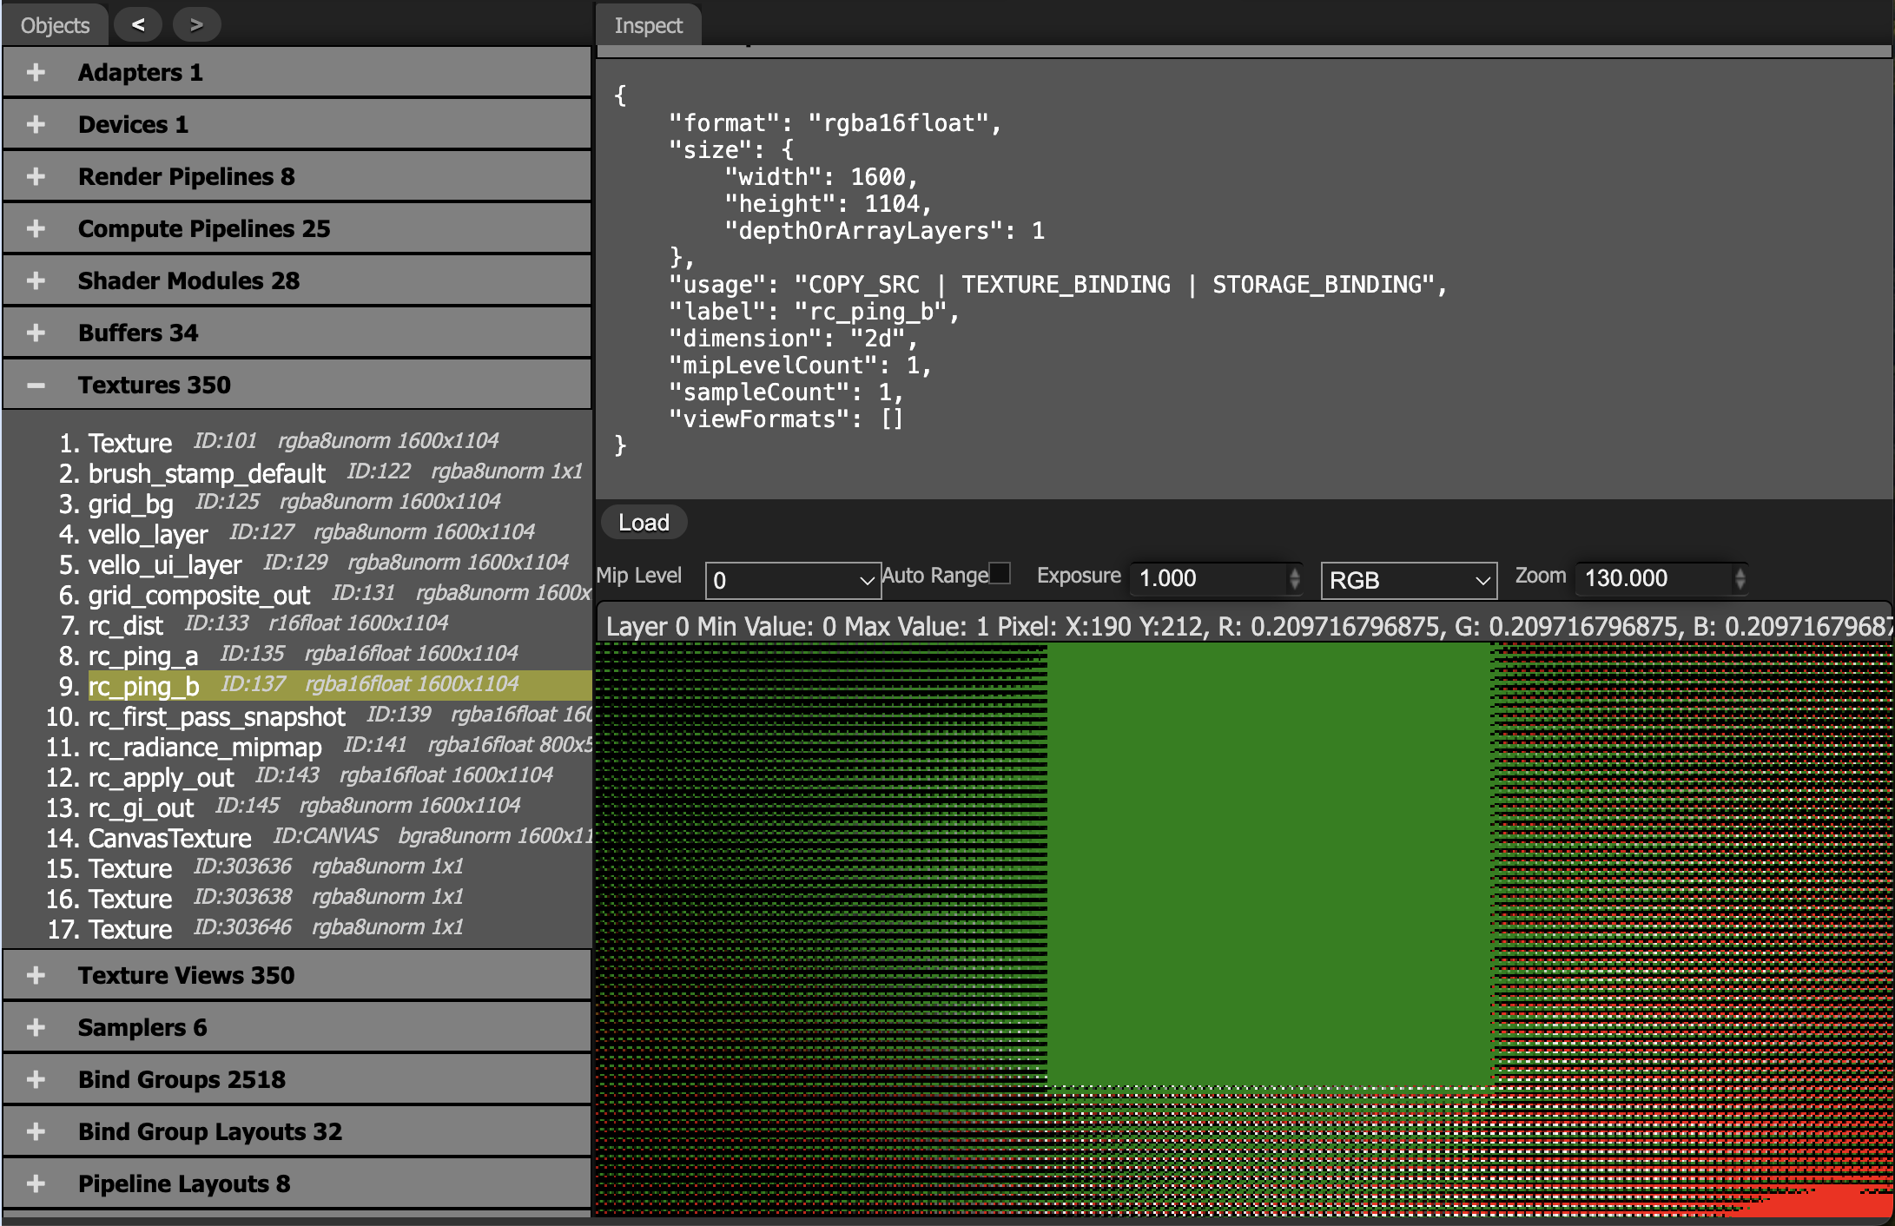Select the CanvasTexture entry
The image size is (1895, 1226).
coord(170,838)
